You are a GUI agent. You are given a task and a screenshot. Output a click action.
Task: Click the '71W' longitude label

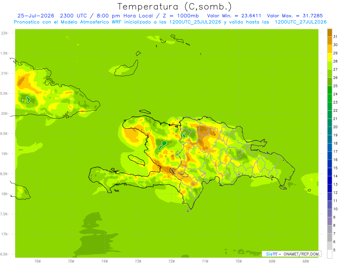point(205,261)
